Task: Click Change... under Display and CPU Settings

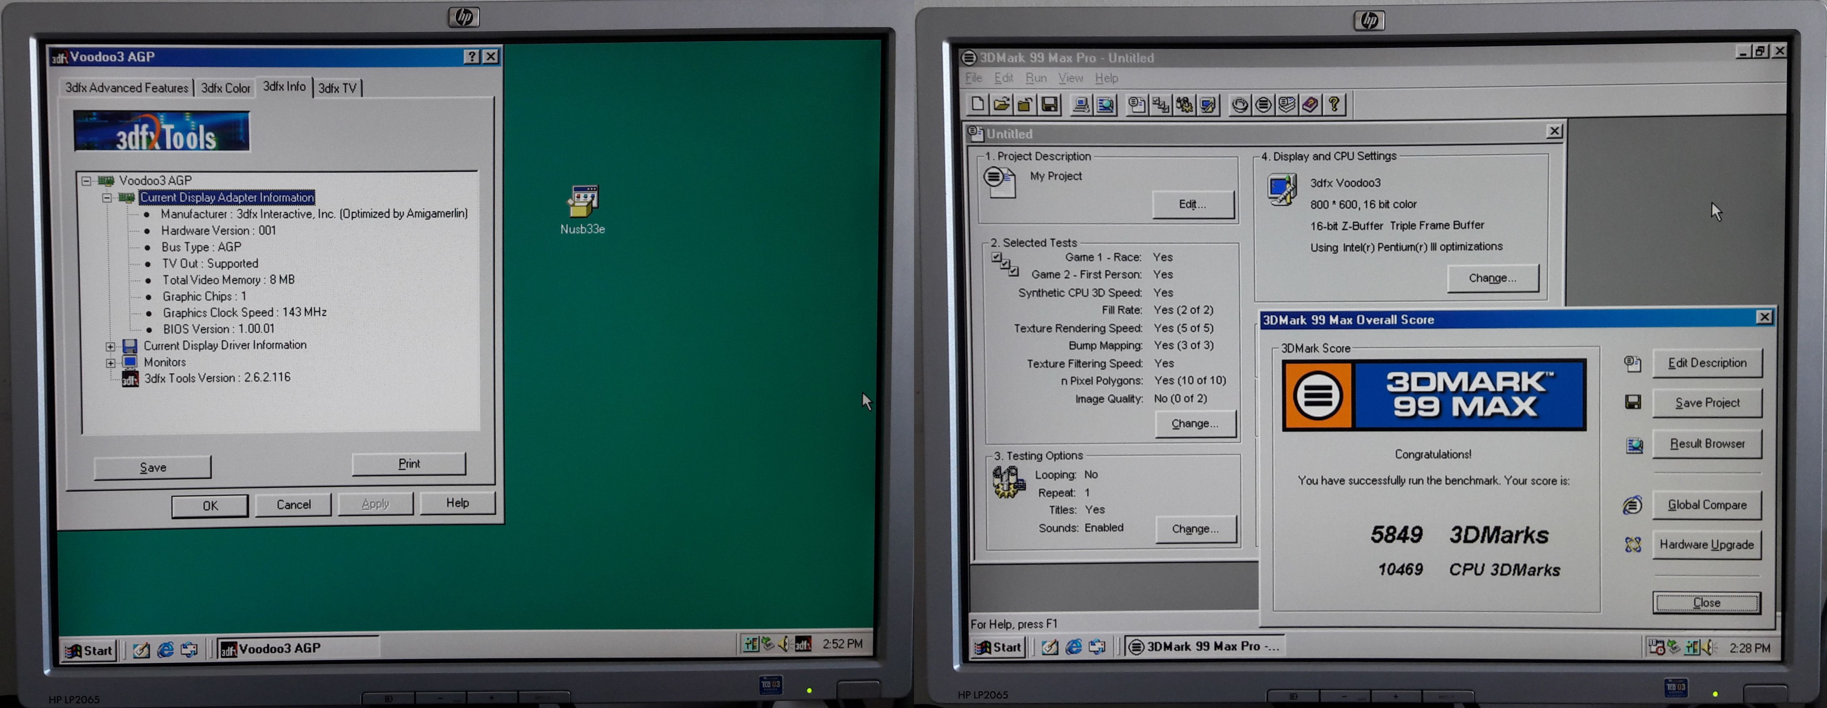Action: point(1492,278)
